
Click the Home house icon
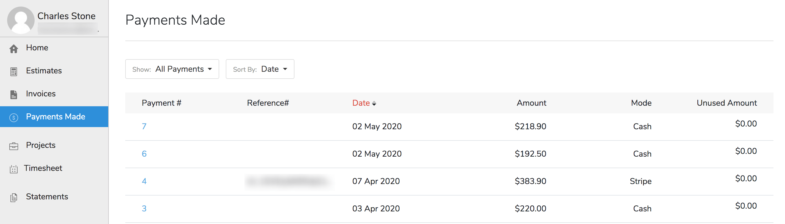coord(14,49)
